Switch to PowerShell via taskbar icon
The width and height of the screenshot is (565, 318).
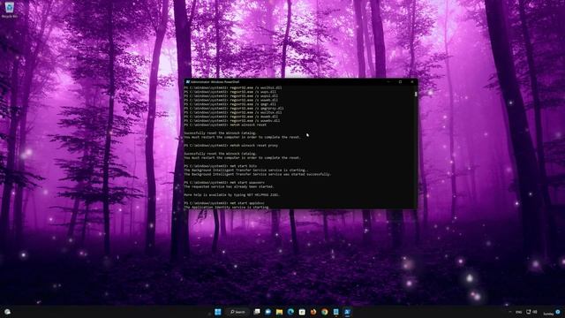(x=347, y=312)
